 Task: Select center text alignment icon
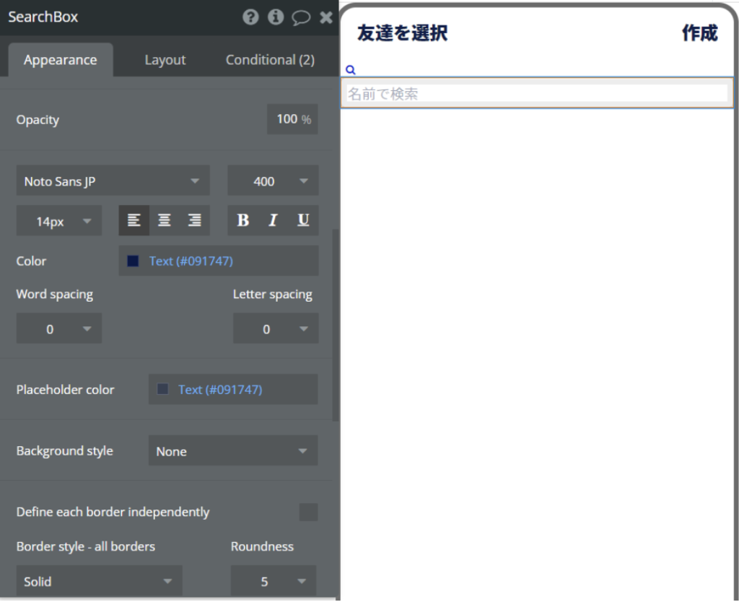coord(165,221)
